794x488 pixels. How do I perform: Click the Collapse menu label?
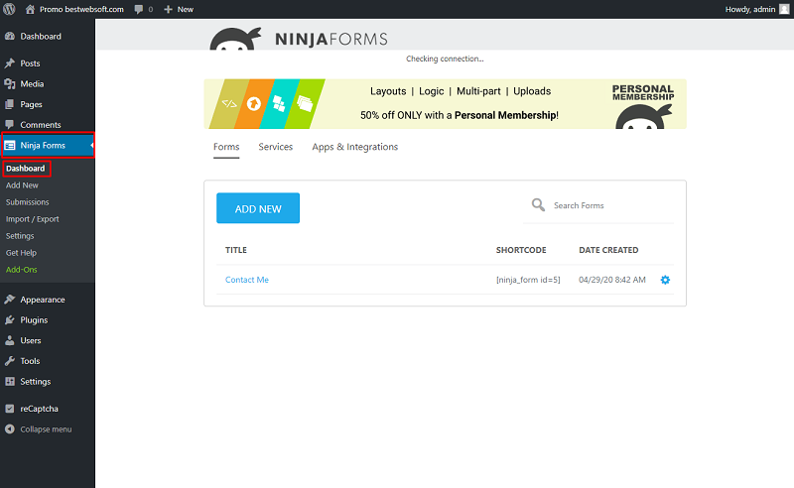(x=46, y=429)
